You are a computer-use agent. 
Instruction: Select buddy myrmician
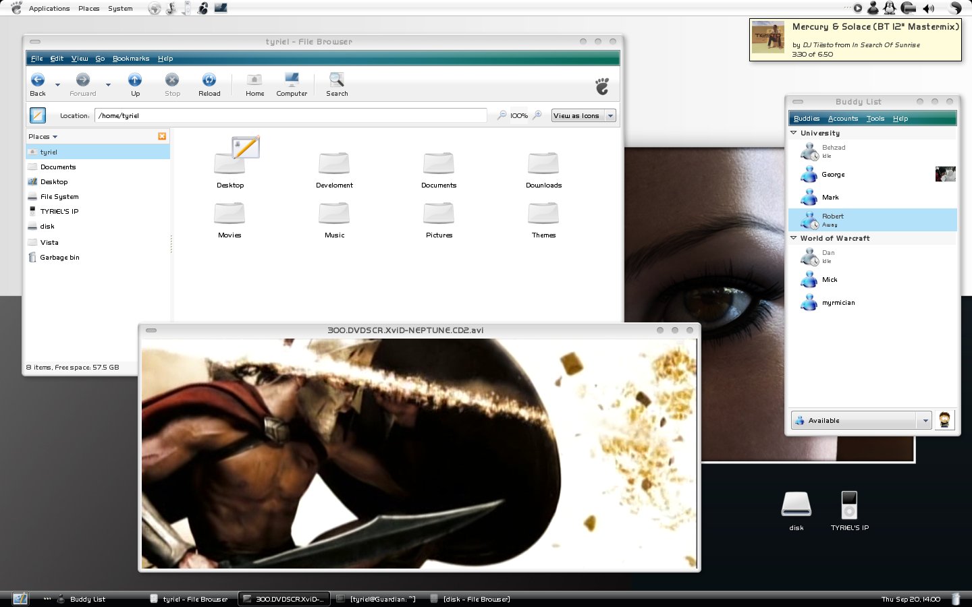pyautogui.click(x=873, y=302)
